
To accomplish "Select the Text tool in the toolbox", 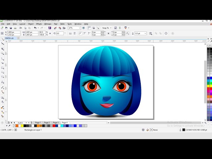I will [x=2, y=82].
